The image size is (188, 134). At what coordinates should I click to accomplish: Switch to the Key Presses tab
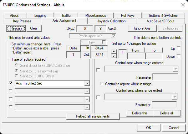(x=22, y=21)
